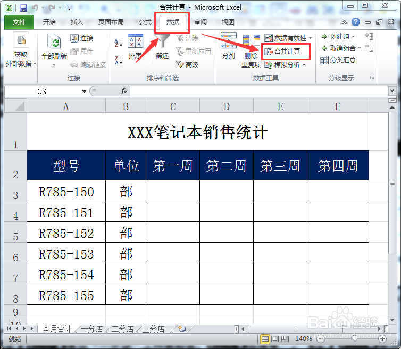401x349 pixels.
Task: Click the fx insert function icon
Action: click(x=124, y=91)
